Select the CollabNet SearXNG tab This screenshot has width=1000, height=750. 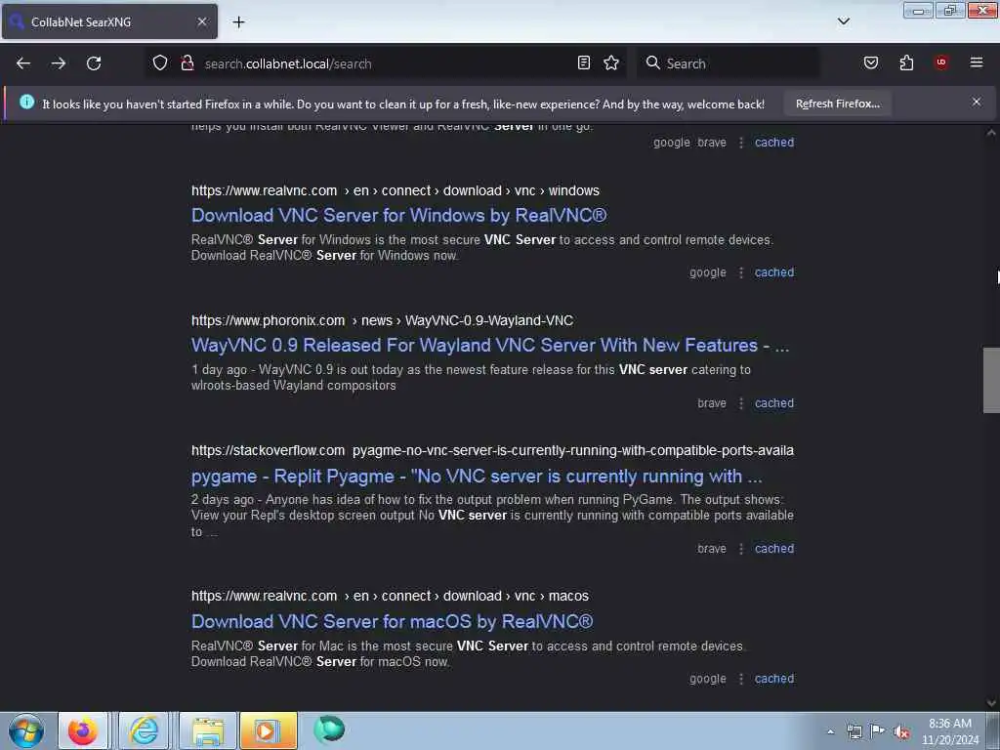(109, 21)
